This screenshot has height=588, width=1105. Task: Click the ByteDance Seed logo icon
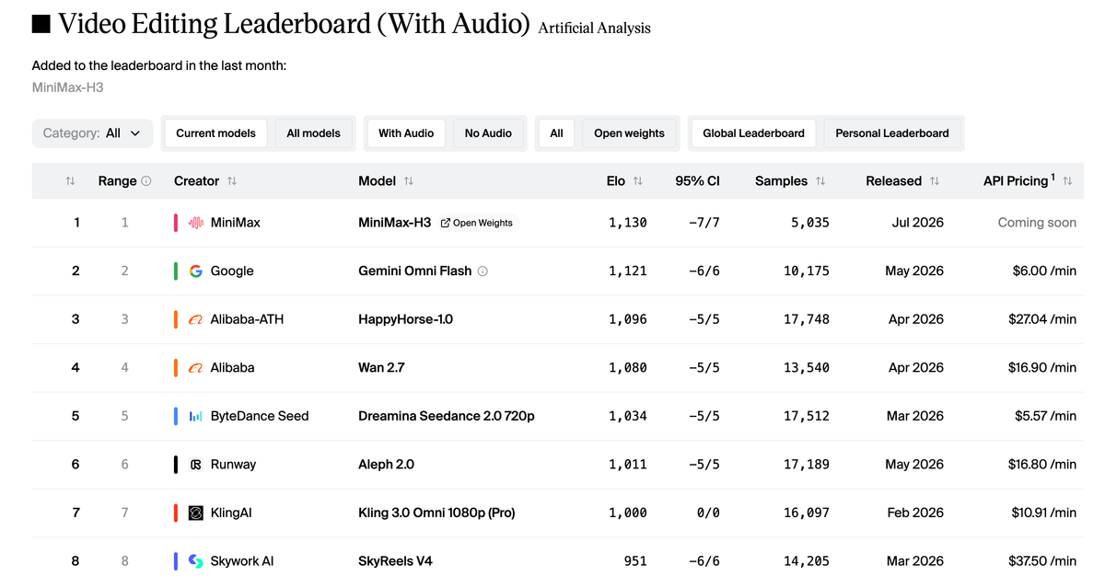coord(195,416)
